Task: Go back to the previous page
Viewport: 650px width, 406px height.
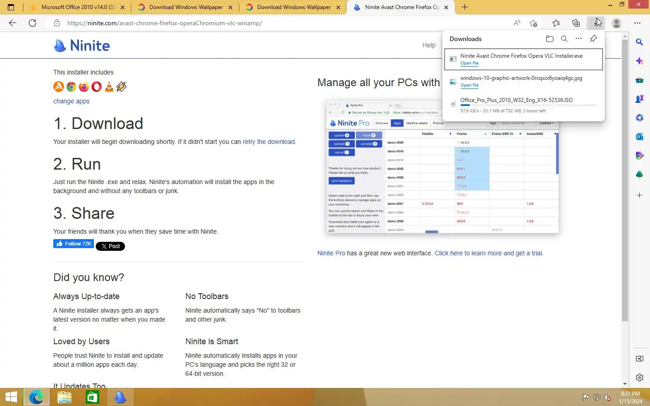Action: pos(13,23)
